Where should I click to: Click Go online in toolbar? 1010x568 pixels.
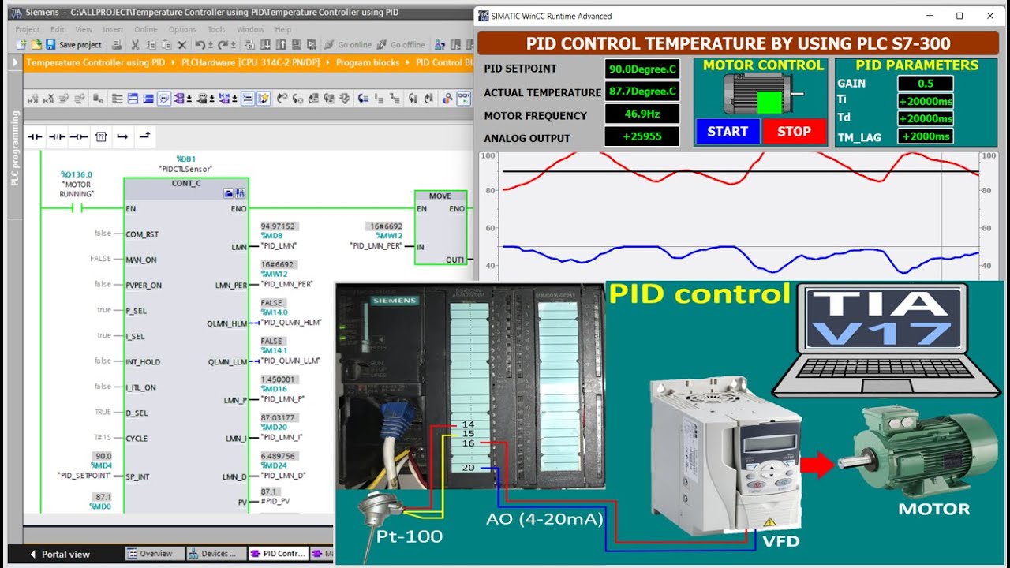point(347,45)
